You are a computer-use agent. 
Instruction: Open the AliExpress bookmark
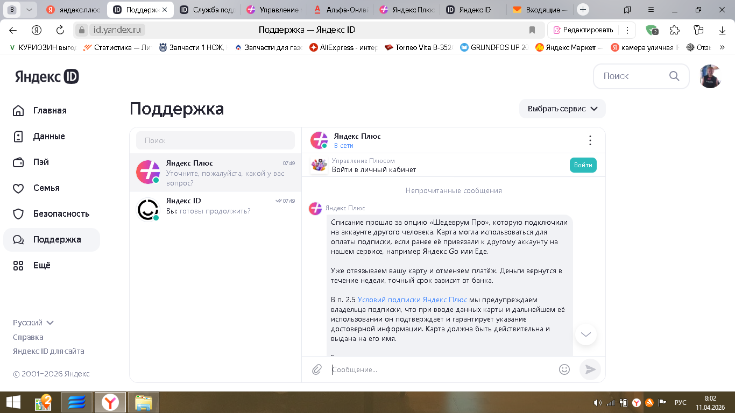[343, 47]
